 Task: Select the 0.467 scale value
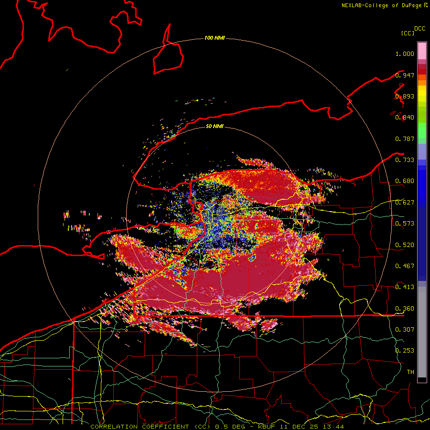click(x=405, y=266)
